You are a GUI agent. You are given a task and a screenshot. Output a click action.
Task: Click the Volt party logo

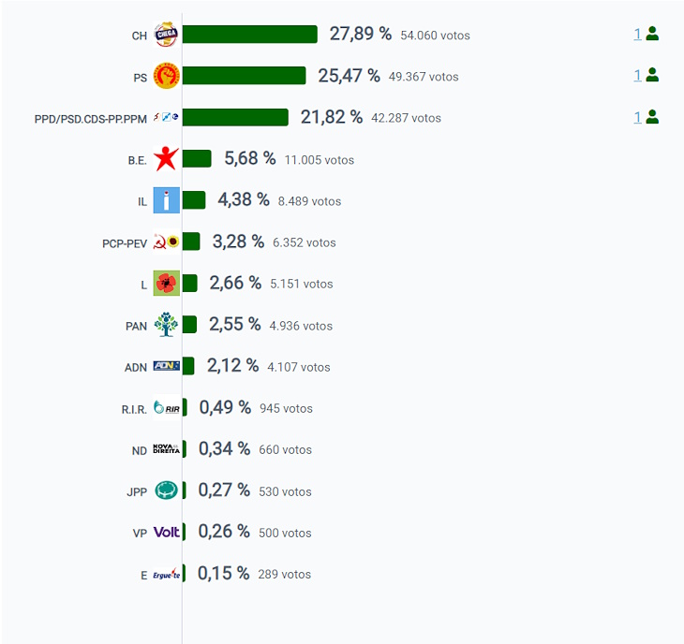pyautogui.click(x=166, y=532)
